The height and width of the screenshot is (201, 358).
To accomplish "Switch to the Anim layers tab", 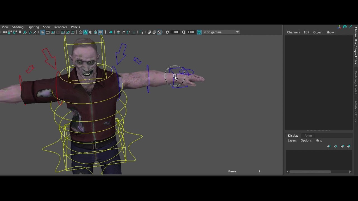I will [x=308, y=135].
